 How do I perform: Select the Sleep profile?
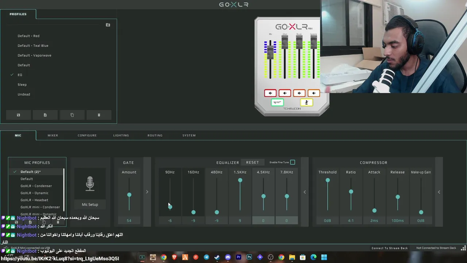pyautogui.click(x=22, y=85)
